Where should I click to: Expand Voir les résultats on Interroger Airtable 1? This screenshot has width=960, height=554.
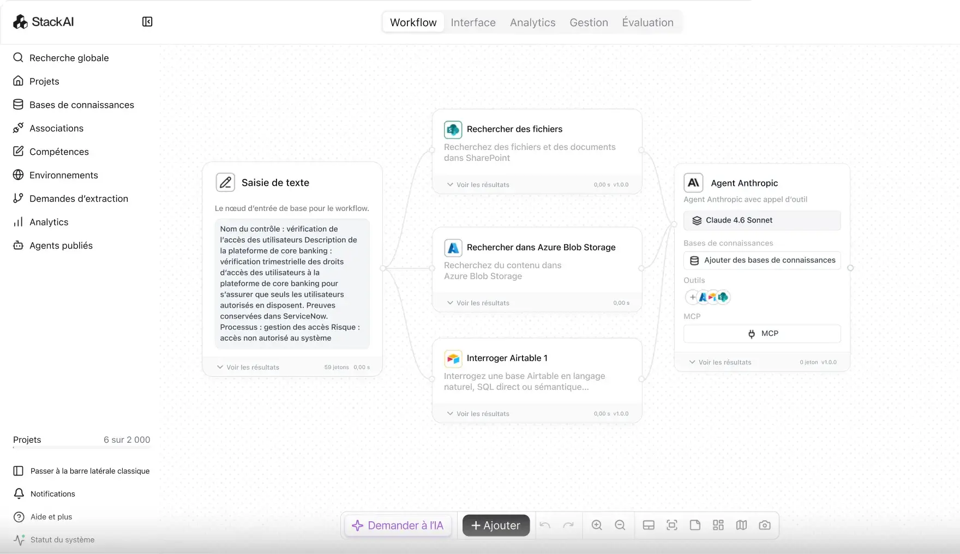(x=478, y=414)
